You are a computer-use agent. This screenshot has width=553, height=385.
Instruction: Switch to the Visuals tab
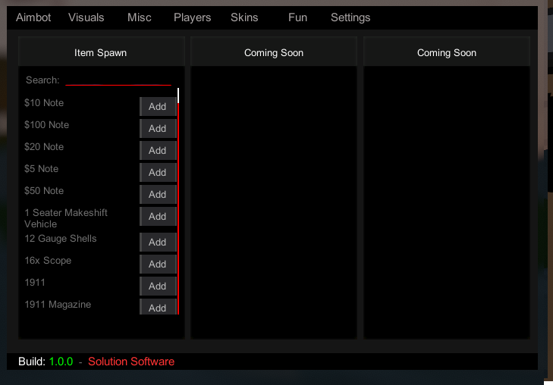point(86,17)
